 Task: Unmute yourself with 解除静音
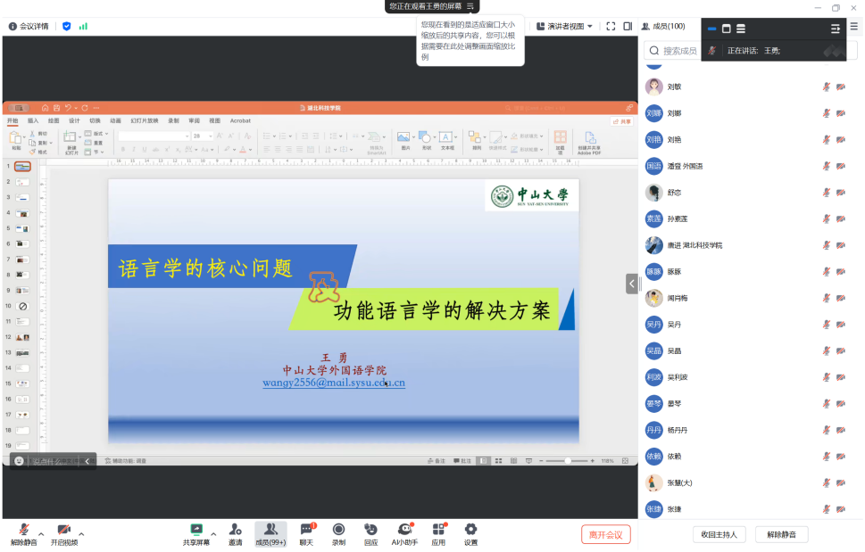(24, 532)
